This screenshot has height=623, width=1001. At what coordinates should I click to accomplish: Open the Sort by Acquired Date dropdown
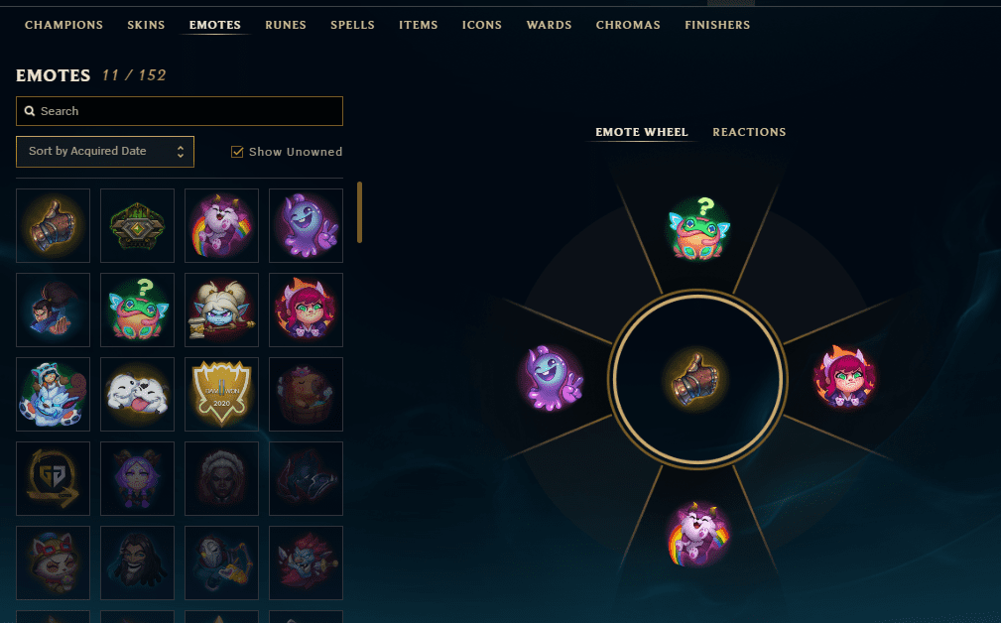pyautogui.click(x=105, y=151)
